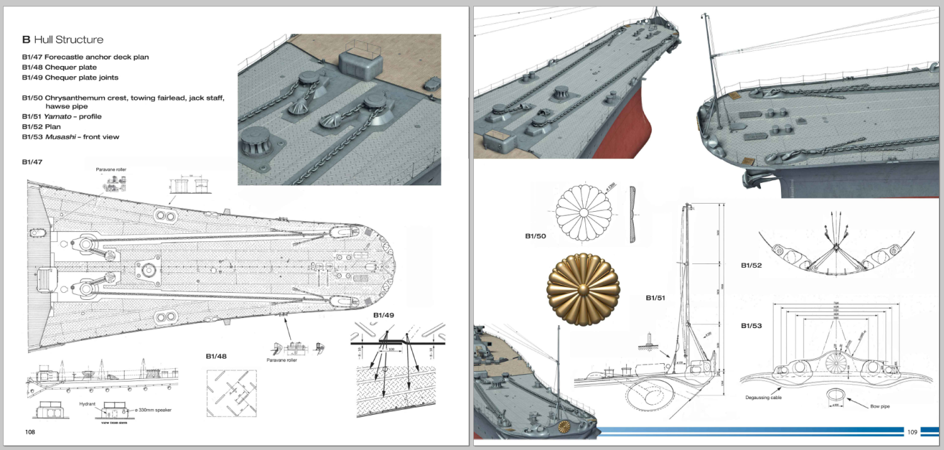Click the "B1/53 Musashi – front view" list entry
The height and width of the screenshot is (450, 944).
click(x=70, y=136)
